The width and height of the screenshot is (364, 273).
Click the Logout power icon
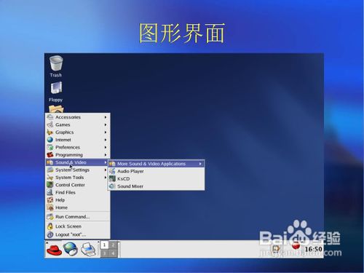coord(50,234)
